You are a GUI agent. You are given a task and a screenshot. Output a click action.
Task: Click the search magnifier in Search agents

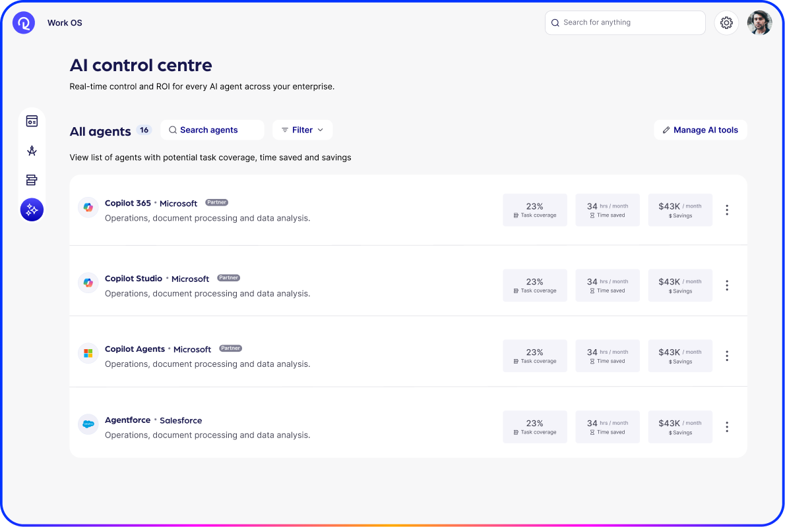click(x=173, y=130)
